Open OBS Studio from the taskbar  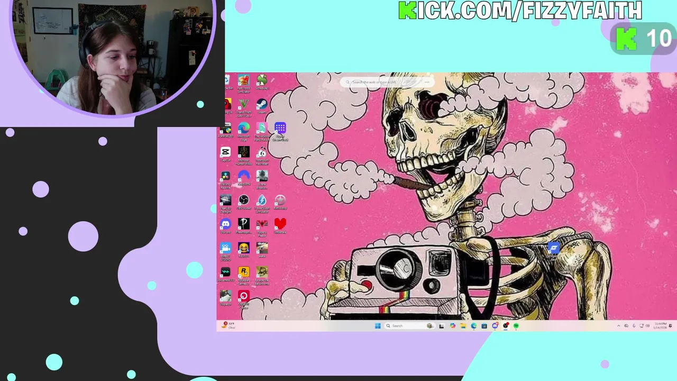coord(506,326)
